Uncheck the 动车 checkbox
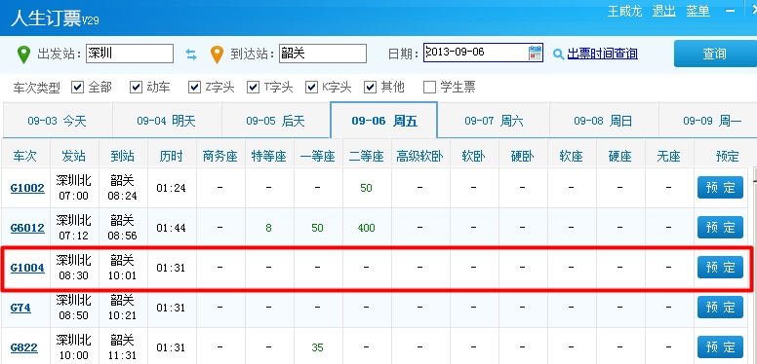The width and height of the screenshot is (757, 364). pyautogui.click(x=136, y=88)
